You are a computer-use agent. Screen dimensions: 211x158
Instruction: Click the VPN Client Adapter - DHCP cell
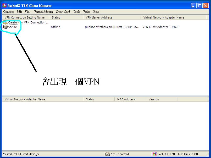pos(160,27)
